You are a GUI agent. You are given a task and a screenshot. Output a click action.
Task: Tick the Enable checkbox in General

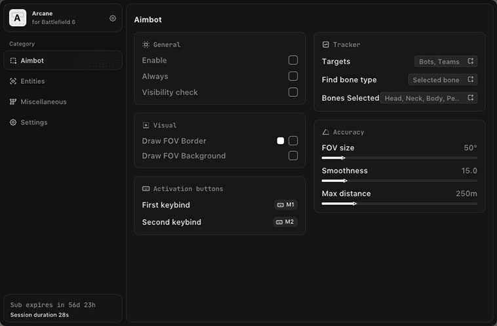click(x=293, y=60)
